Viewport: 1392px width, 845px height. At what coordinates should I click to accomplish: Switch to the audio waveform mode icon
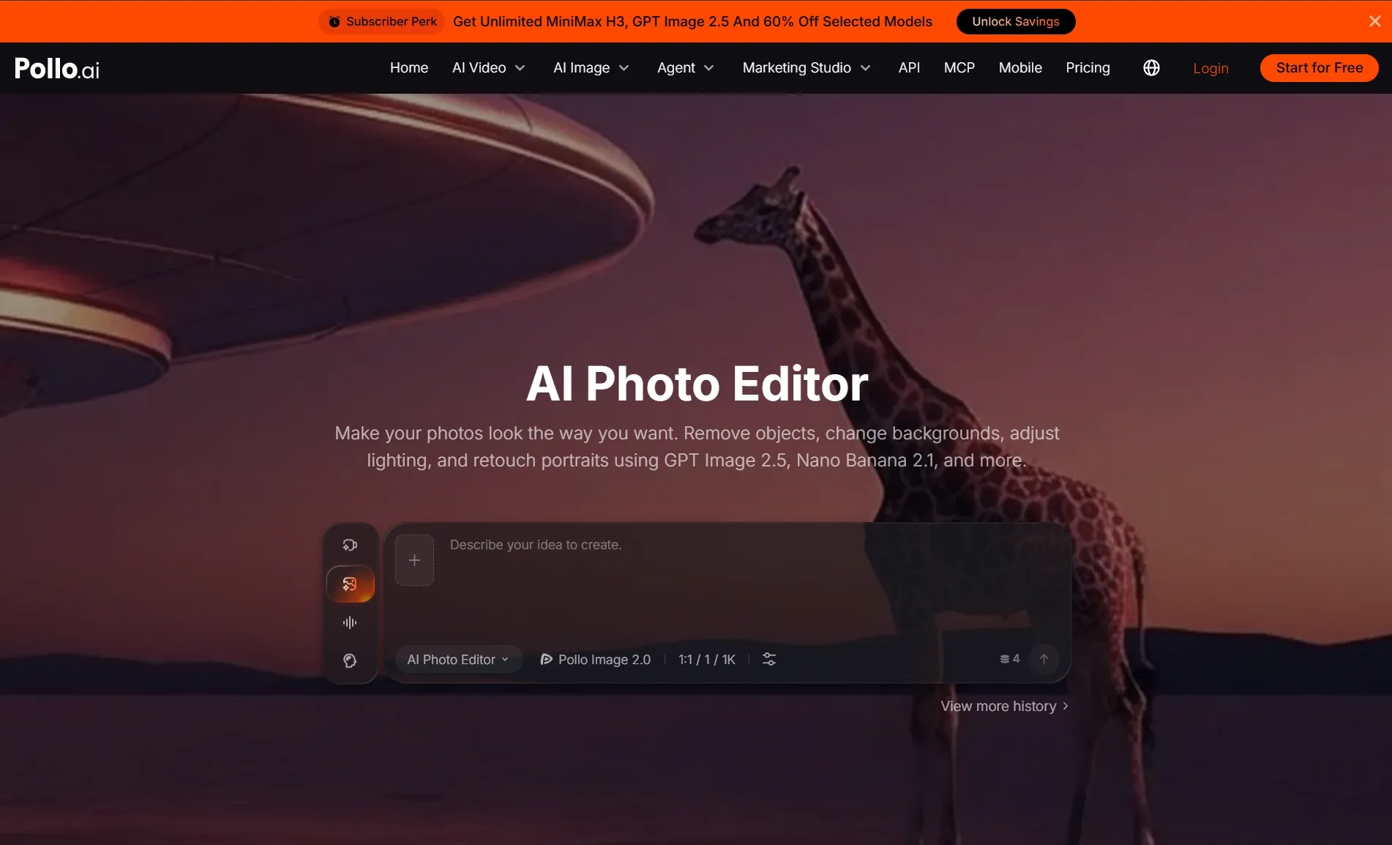tap(350, 622)
